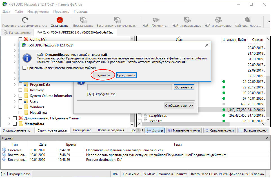Click the recovery progress bar in dialog

click(x=130, y=87)
